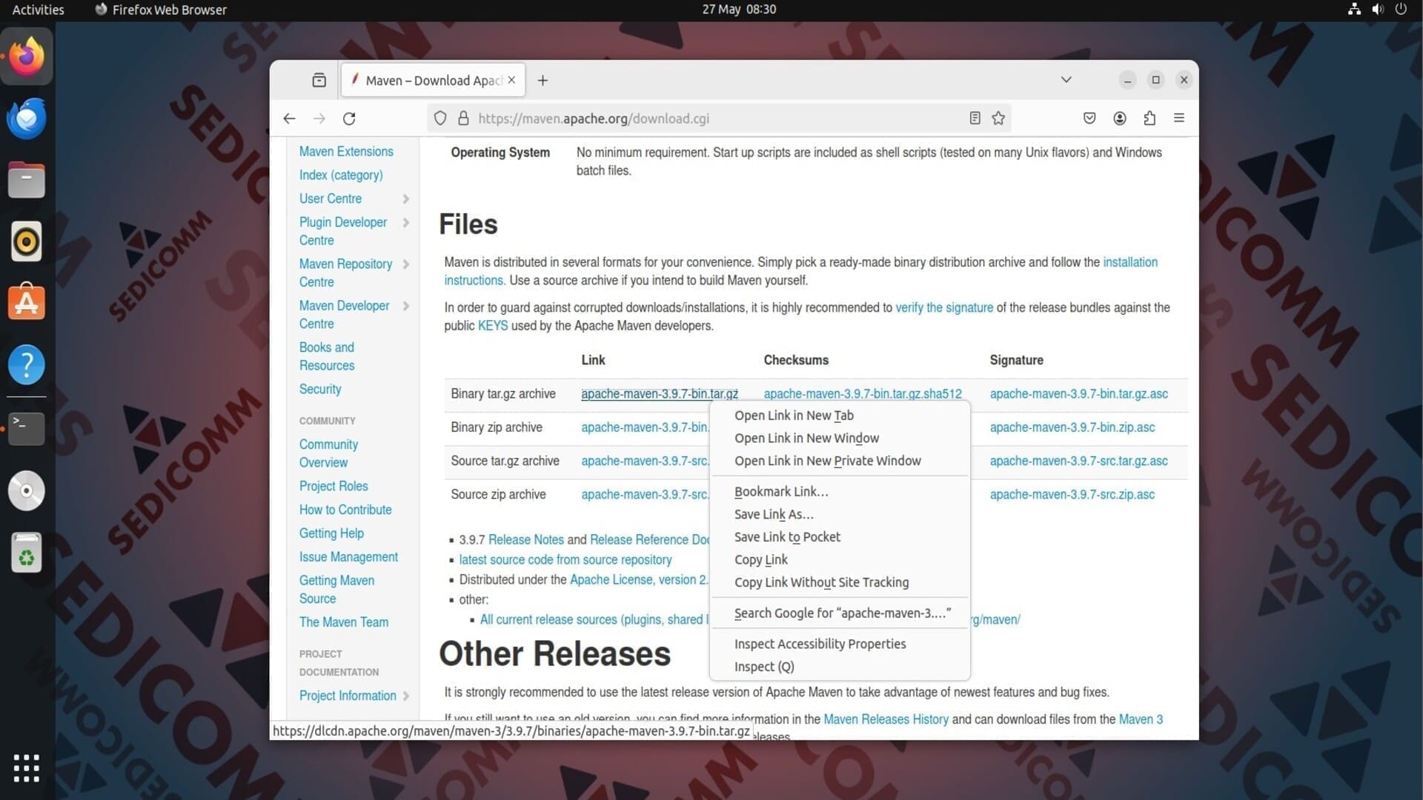Open Terminal from the Ubuntu dock
The image size is (1423, 800).
[x=27, y=427]
